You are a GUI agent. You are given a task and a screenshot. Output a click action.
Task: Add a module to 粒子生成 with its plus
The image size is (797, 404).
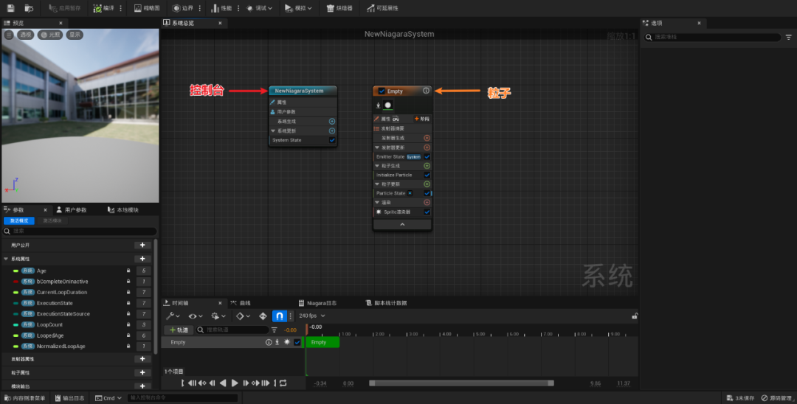click(427, 165)
